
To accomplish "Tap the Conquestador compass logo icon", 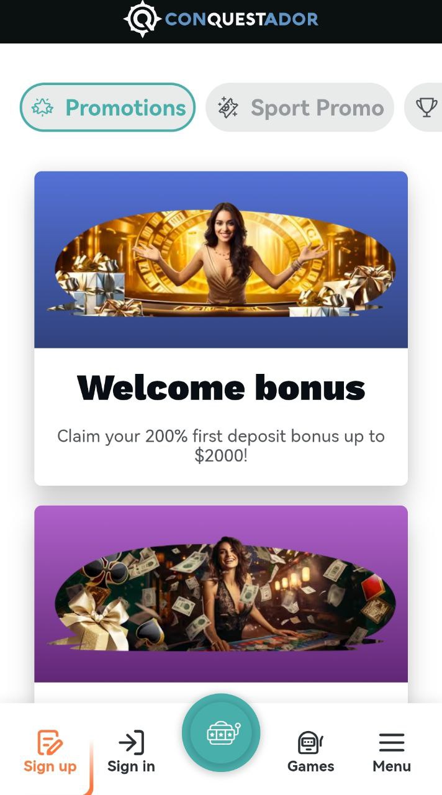I will coord(143,19).
